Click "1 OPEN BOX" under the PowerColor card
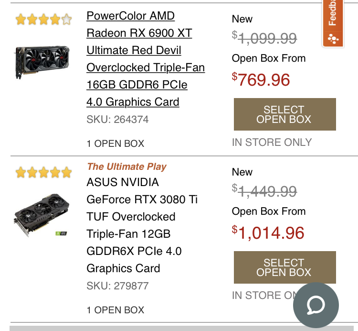The height and width of the screenshot is (331, 358). (x=115, y=143)
